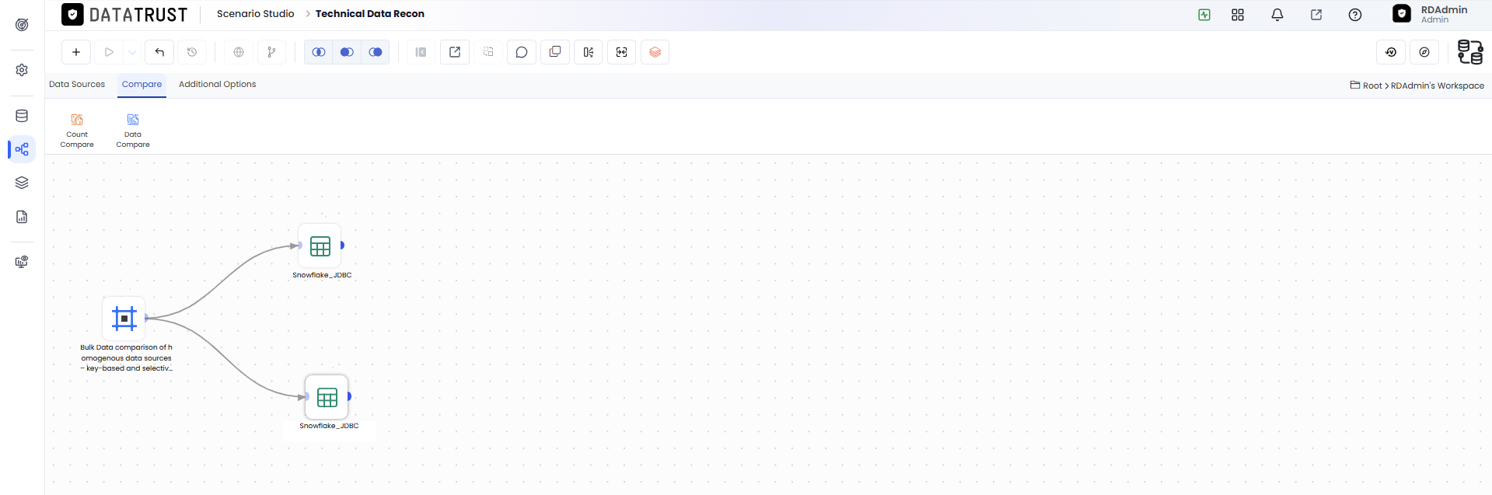Expand the run options dropdown arrow
This screenshot has height=495, width=1492.
point(132,52)
